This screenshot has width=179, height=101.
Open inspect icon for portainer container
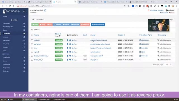tap(70, 44)
